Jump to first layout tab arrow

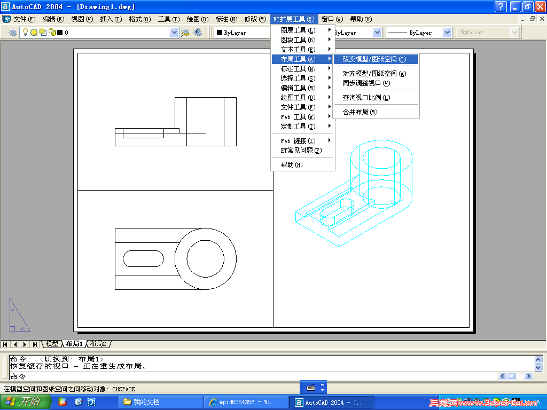[x=5, y=344]
